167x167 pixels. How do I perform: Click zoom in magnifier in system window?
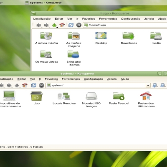pyautogui.click(x=155, y=85)
